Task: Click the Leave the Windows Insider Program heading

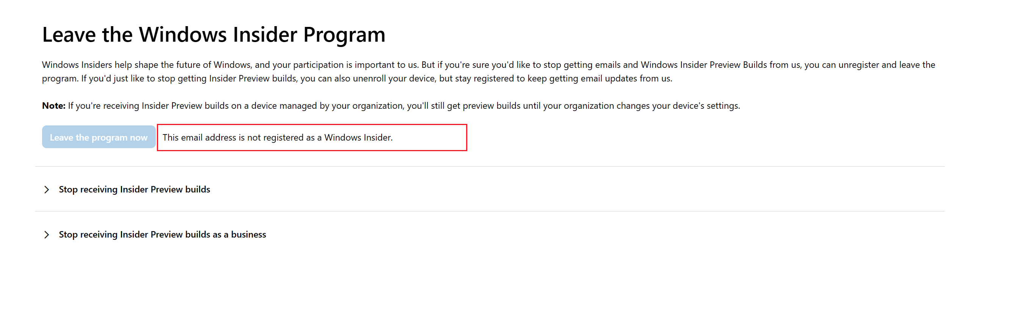Action: pyautogui.click(x=214, y=34)
